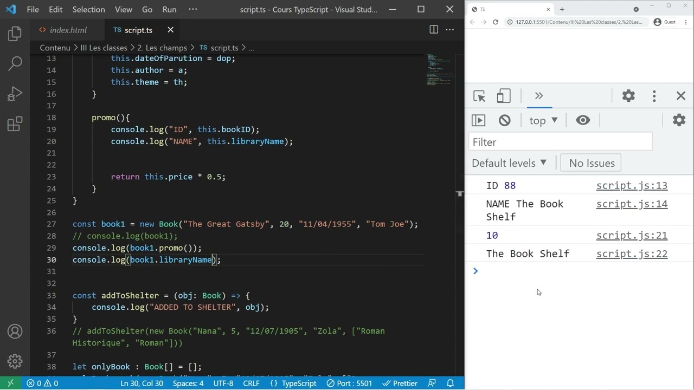Open the Guest profile button
This screenshot has width=694, height=390.
[665, 22]
